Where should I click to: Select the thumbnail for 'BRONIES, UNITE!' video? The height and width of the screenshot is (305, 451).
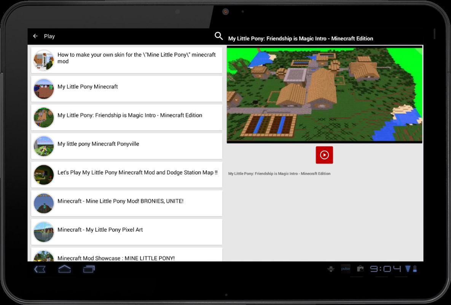click(44, 203)
